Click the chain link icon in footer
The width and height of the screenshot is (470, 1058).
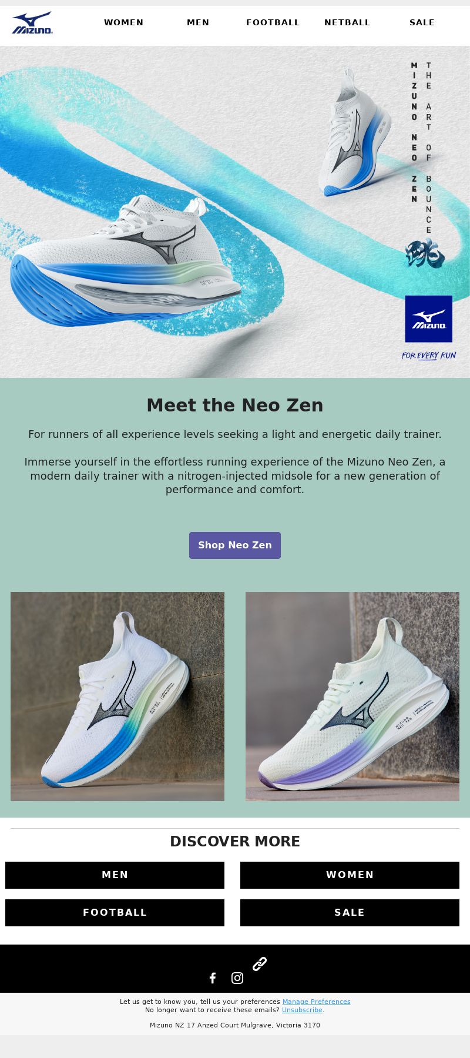260,963
